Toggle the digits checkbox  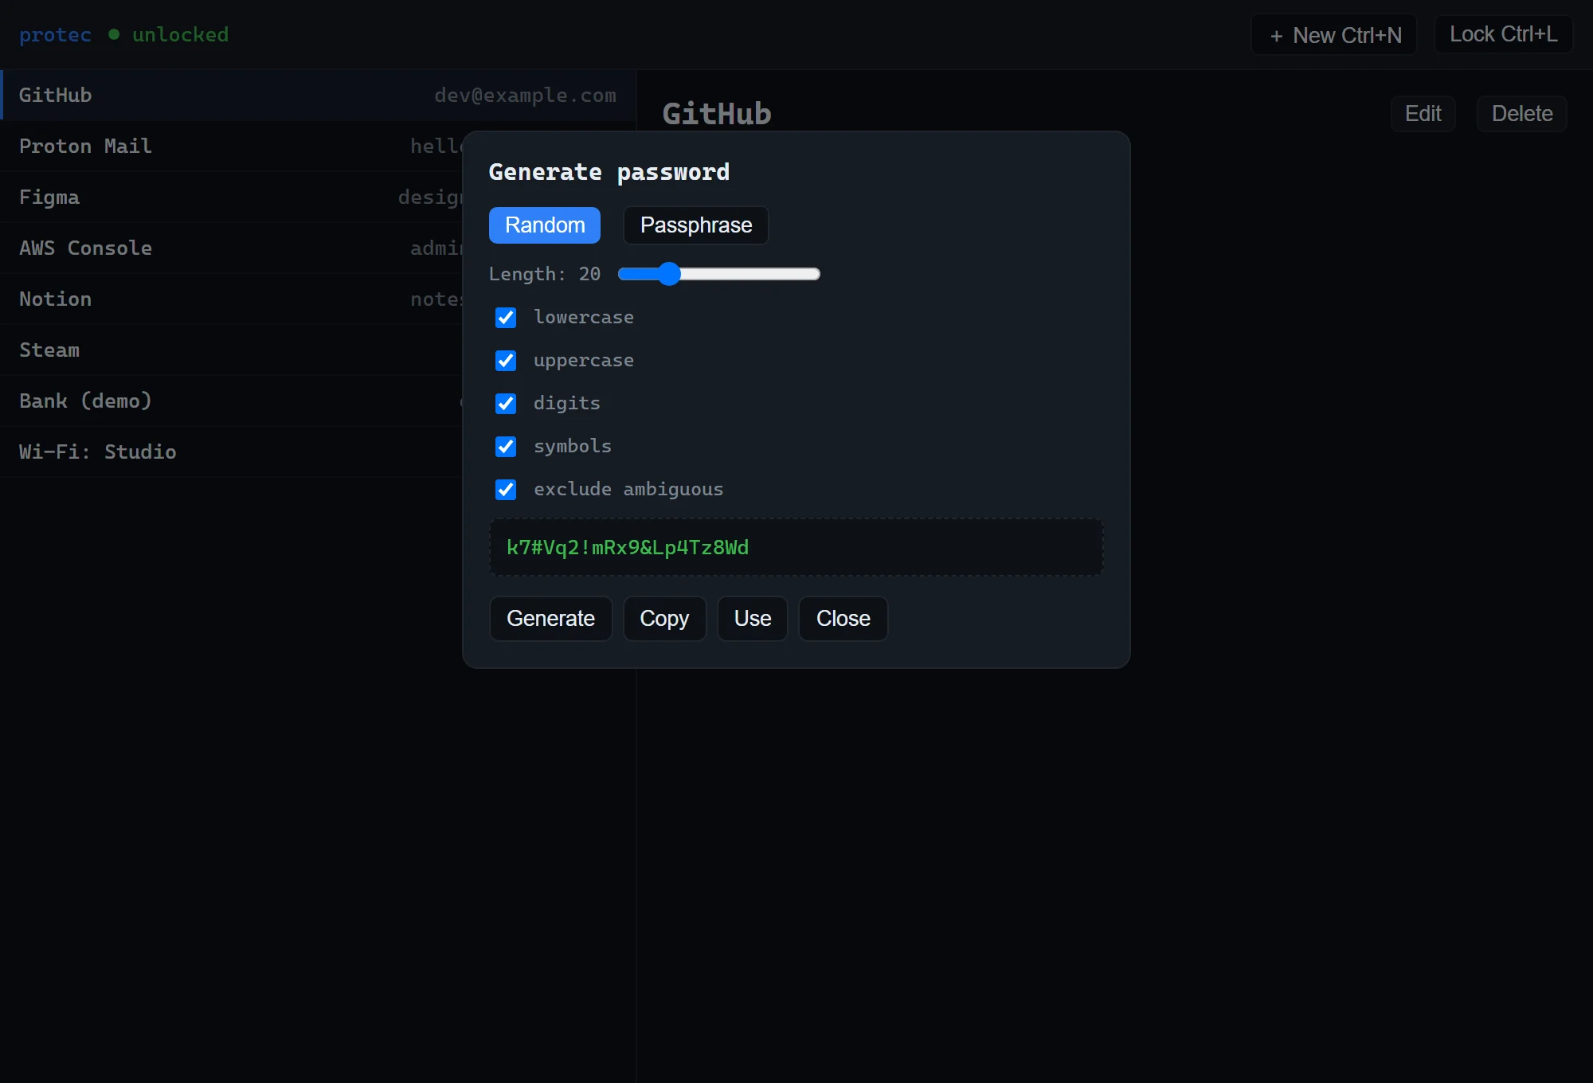pyautogui.click(x=506, y=404)
